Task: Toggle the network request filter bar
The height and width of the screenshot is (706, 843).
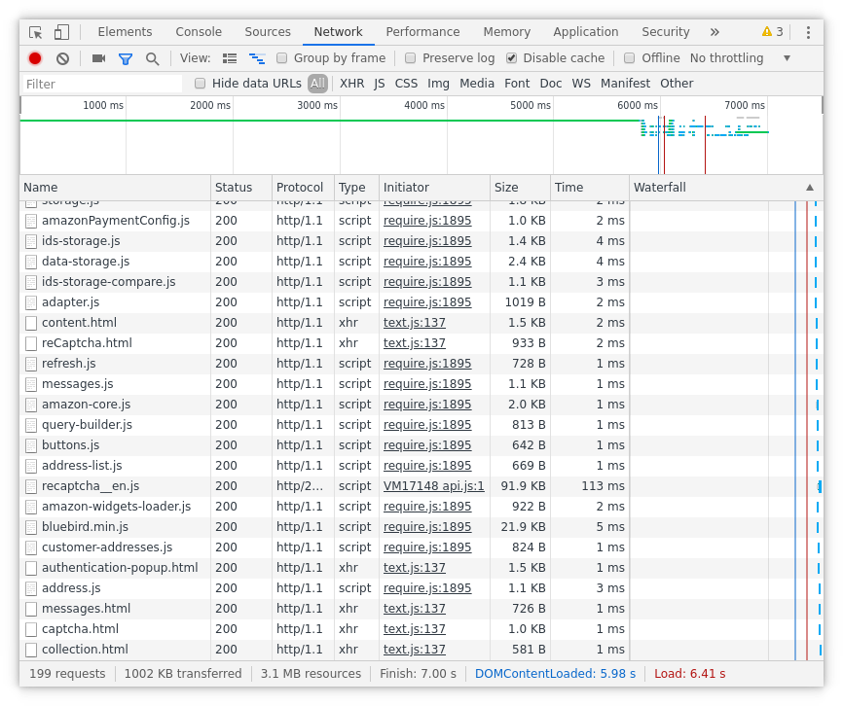Action: click(126, 57)
